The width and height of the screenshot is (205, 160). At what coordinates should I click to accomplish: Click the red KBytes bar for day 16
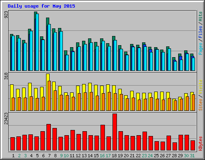coord(102,138)
